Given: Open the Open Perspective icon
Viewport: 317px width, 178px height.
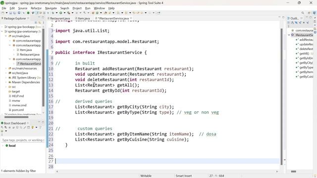Looking at the screenshot, I should (x=309, y=13).
